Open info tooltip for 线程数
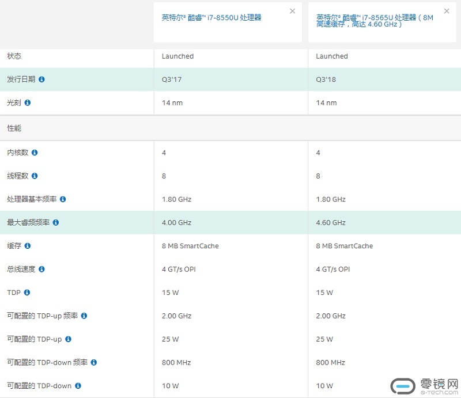The image size is (461, 398). click(35, 176)
